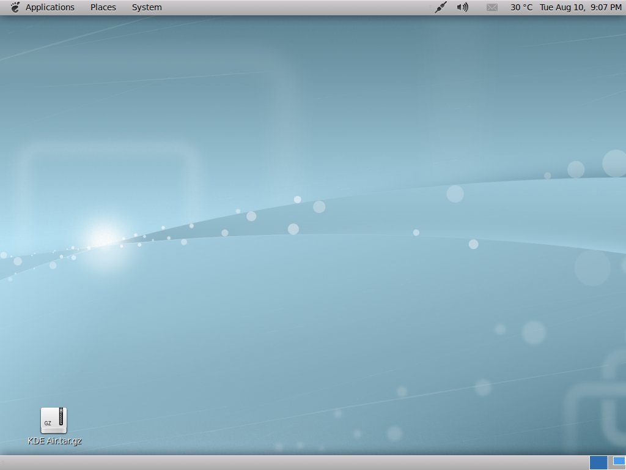This screenshot has height=470, width=626.
Task: Open the System menu
Action: tap(147, 7)
